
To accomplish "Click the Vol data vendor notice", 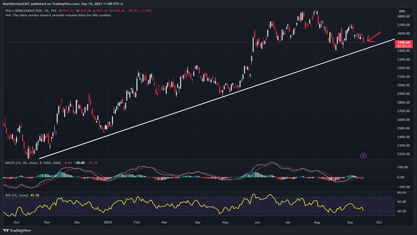I will click(x=58, y=15).
